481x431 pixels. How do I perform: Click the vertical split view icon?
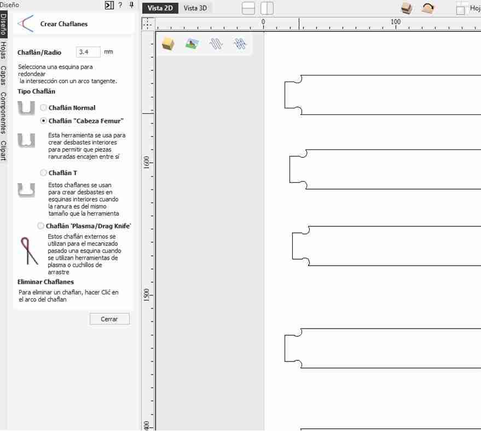point(267,8)
